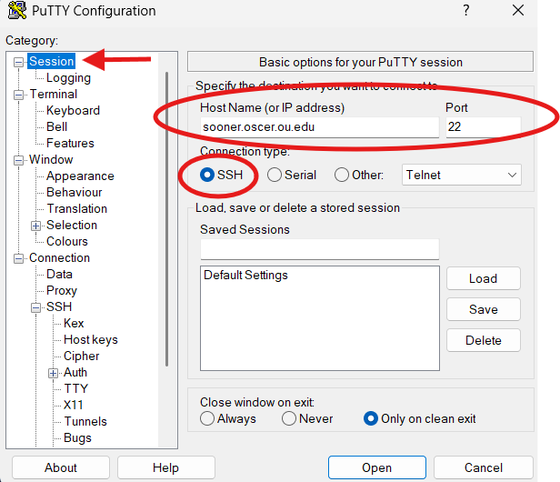This screenshot has height=482, width=560.
Task: Expand the Selection tree node
Action: point(36,226)
